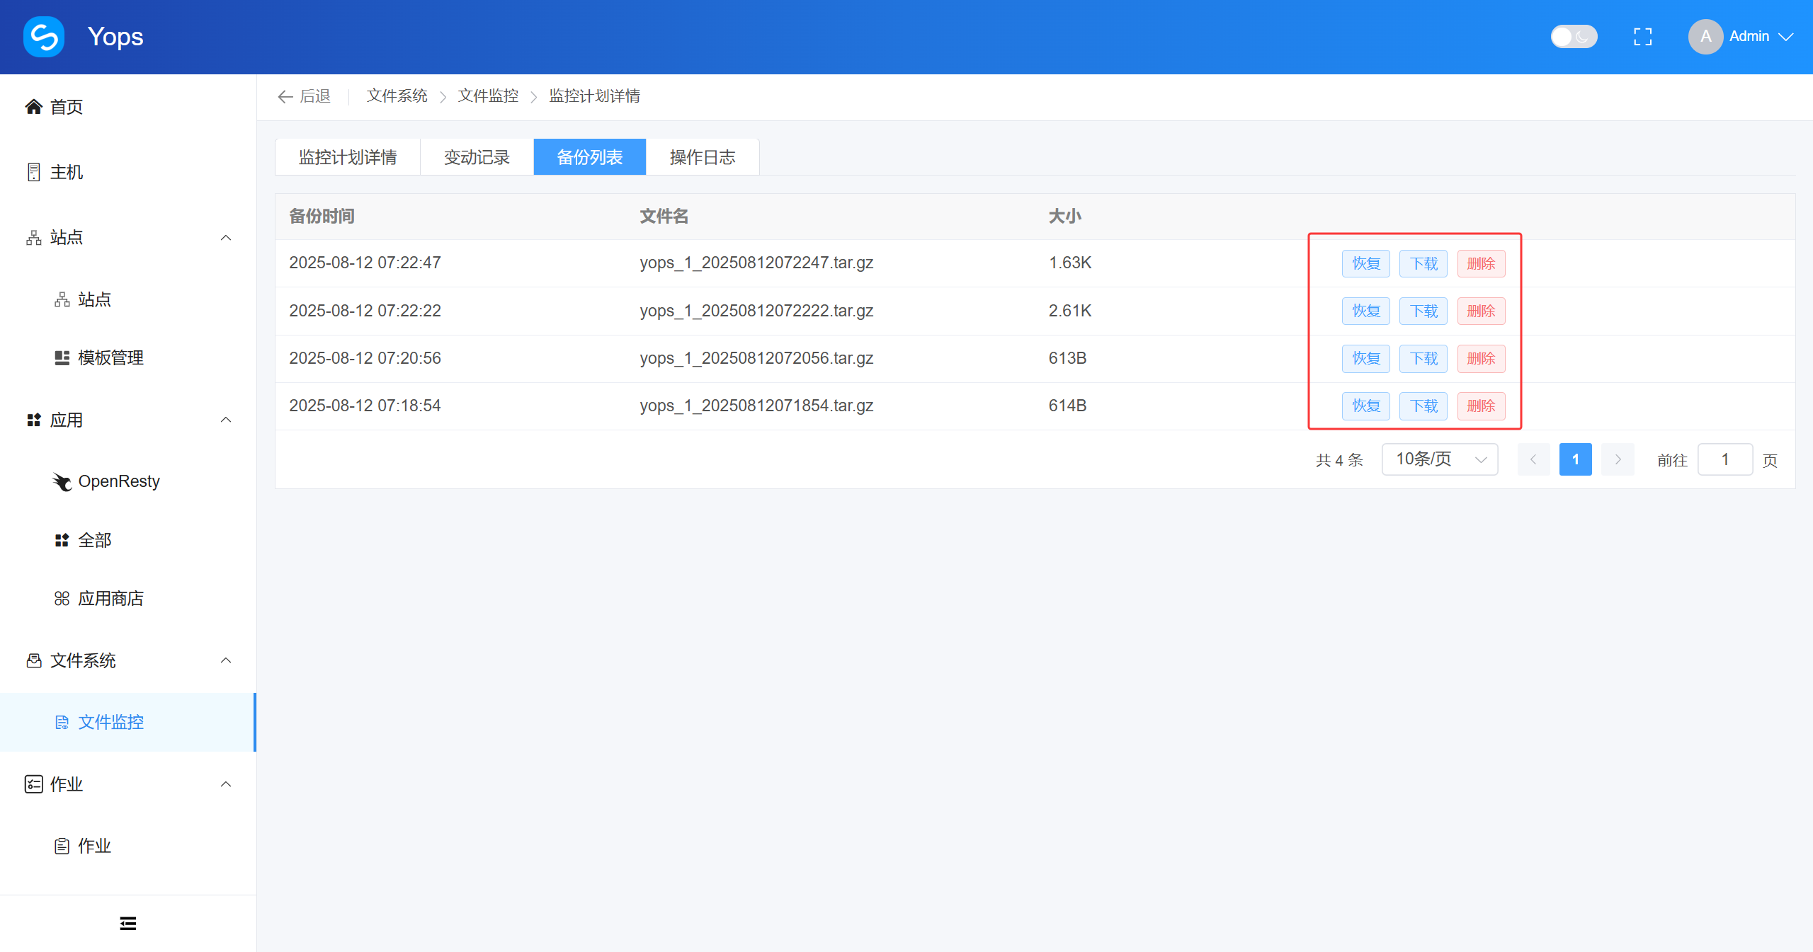Click the OpenResty bird icon
This screenshot has width=1813, height=952.
coord(62,482)
